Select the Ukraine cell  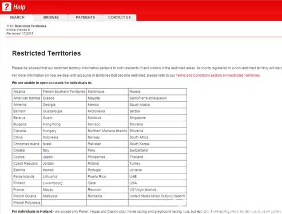coord(157,170)
